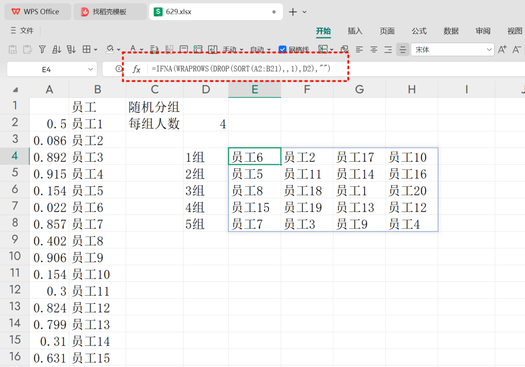Click the Select All corner triangle
The image size is (525, 367).
(15, 89)
